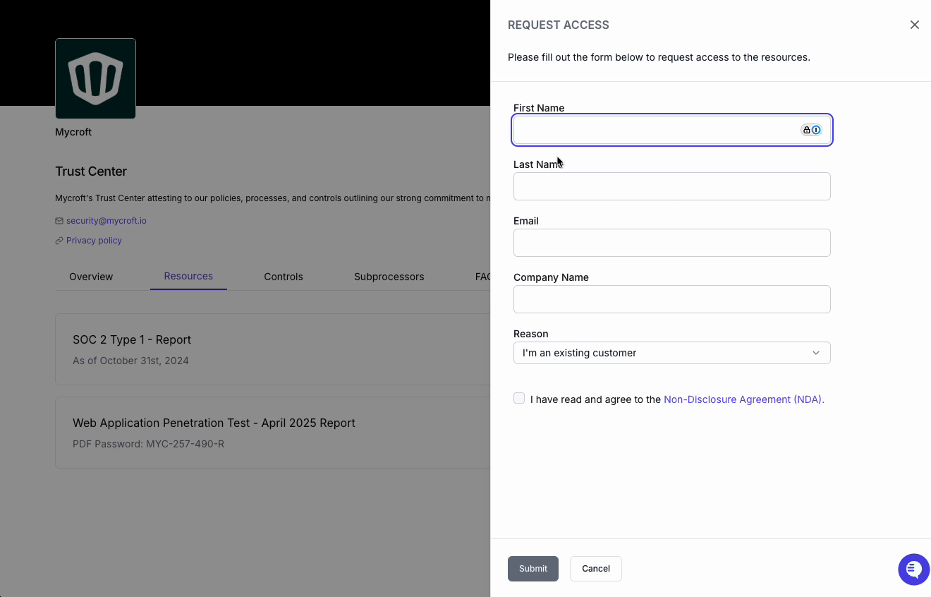
Task: Click the "As of October 31st, 2024" text
Action: [x=130, y=361]
